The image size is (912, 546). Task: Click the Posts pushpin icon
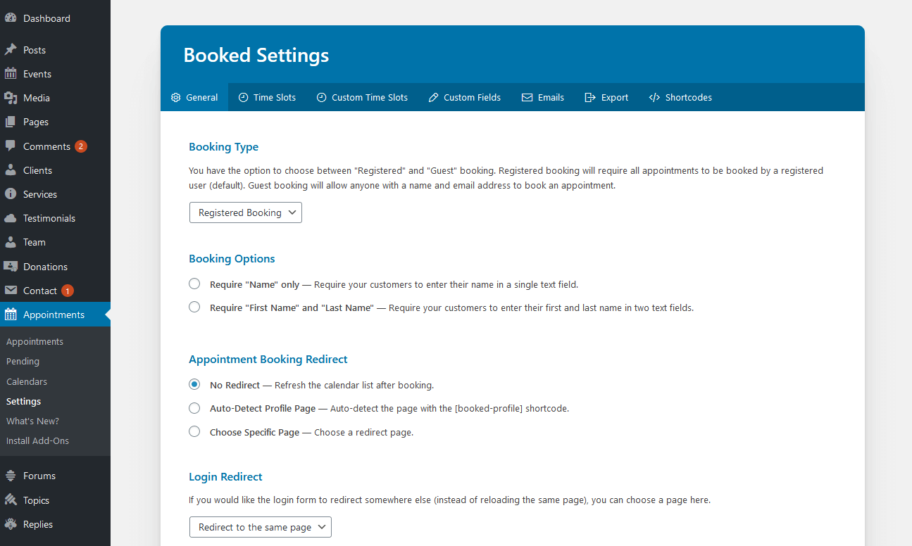(x=11, y=50)
